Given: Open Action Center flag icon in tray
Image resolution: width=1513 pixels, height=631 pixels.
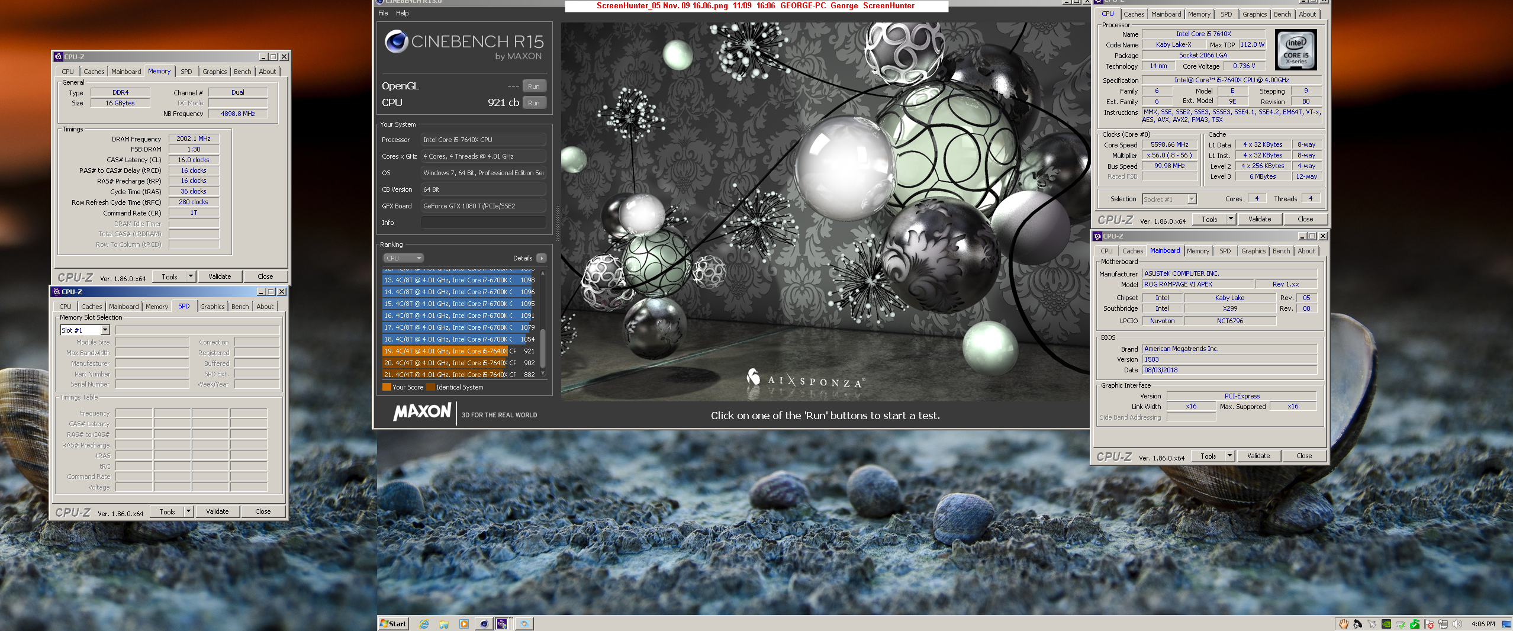Looking at the screenshot, I should (1429, 624).
